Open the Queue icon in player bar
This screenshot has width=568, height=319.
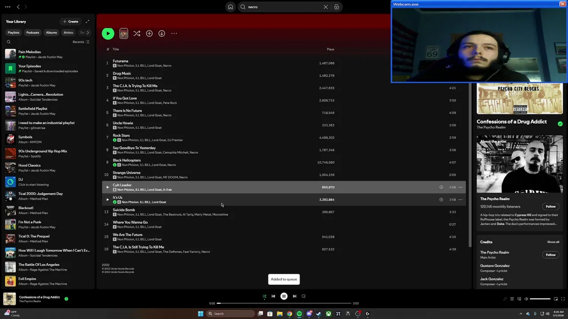pyautogui.click(x=512, y=299)
